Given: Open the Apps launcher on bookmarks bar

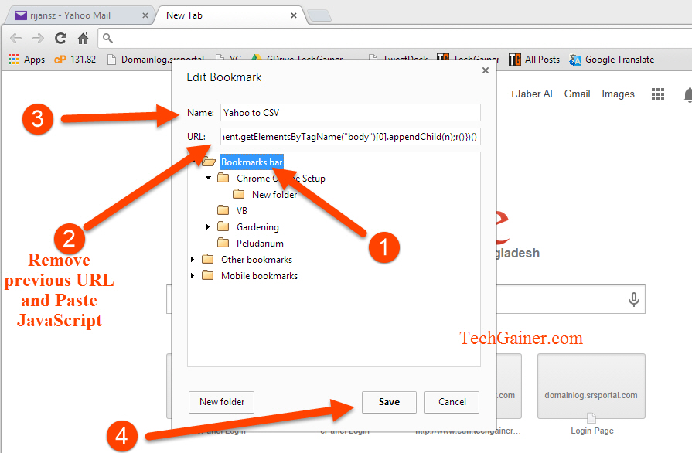Looking at the screenshot, I should 26,60.
